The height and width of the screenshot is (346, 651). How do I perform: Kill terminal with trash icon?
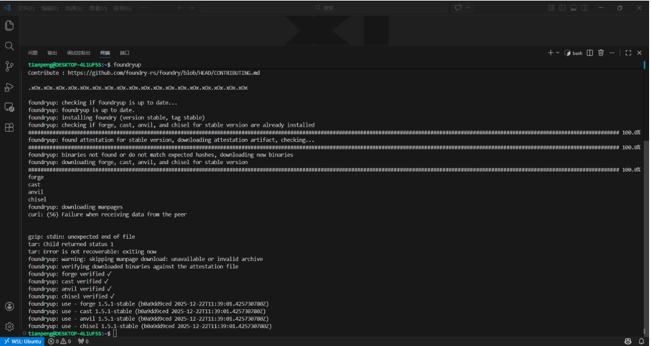pos(601,53)
